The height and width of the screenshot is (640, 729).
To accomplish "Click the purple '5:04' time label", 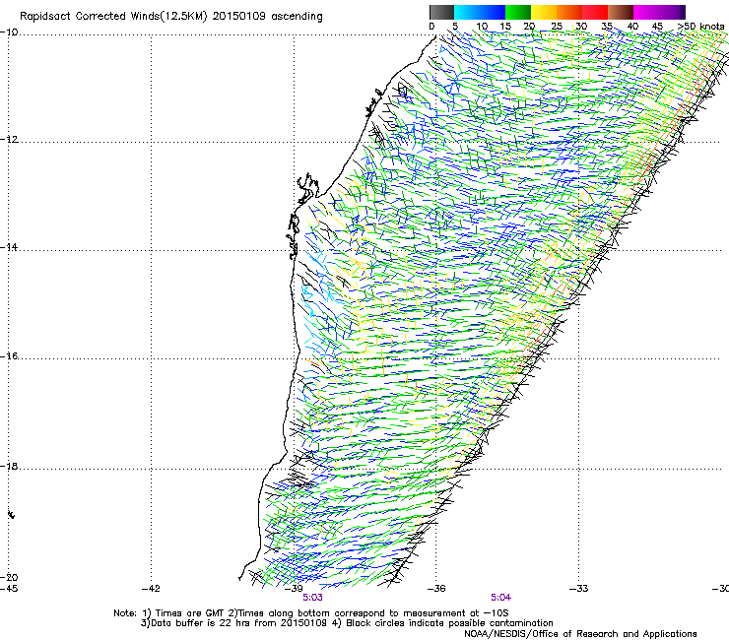I will 500,598.
